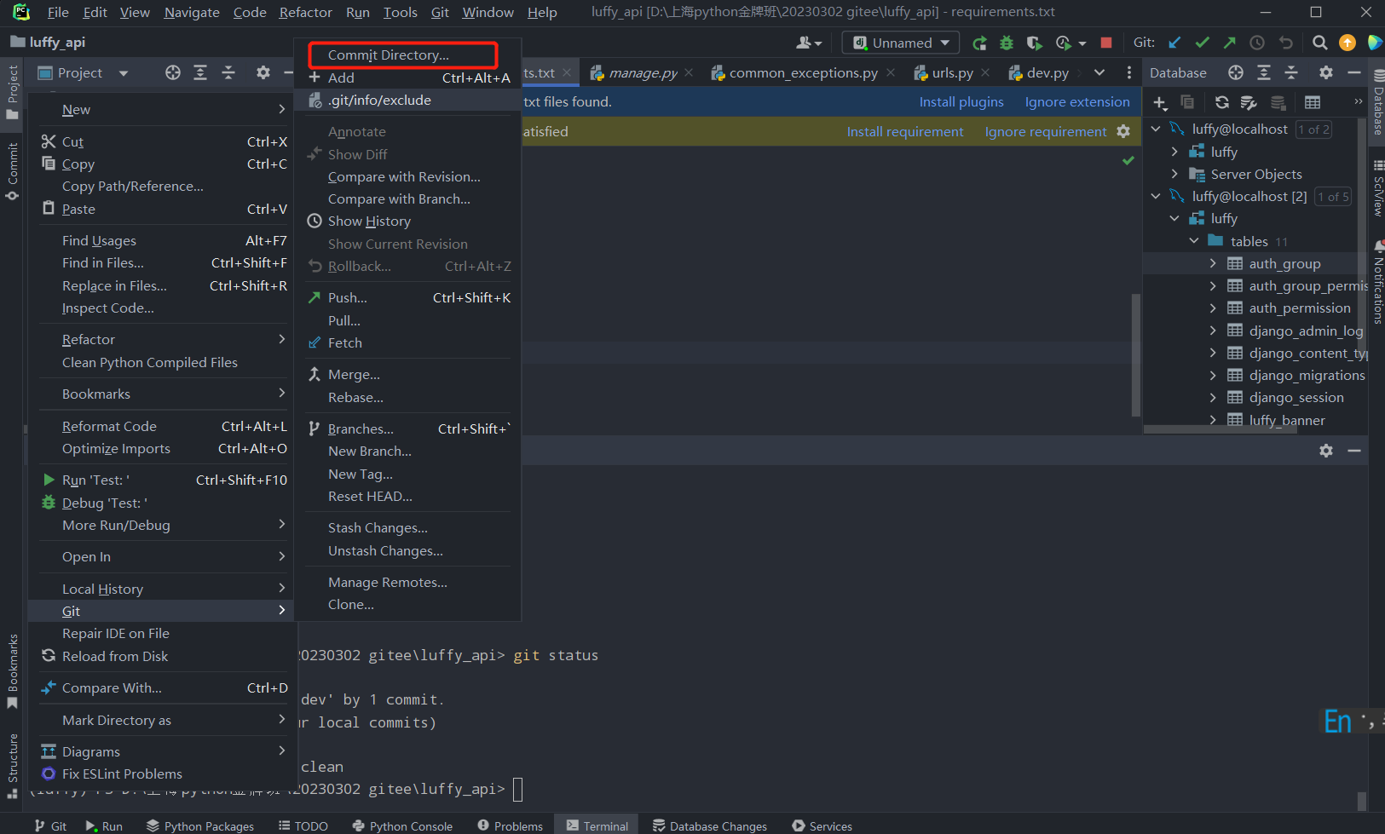Open the Terminal tool window button
The image size is (1385, 834).
[597, 825]
